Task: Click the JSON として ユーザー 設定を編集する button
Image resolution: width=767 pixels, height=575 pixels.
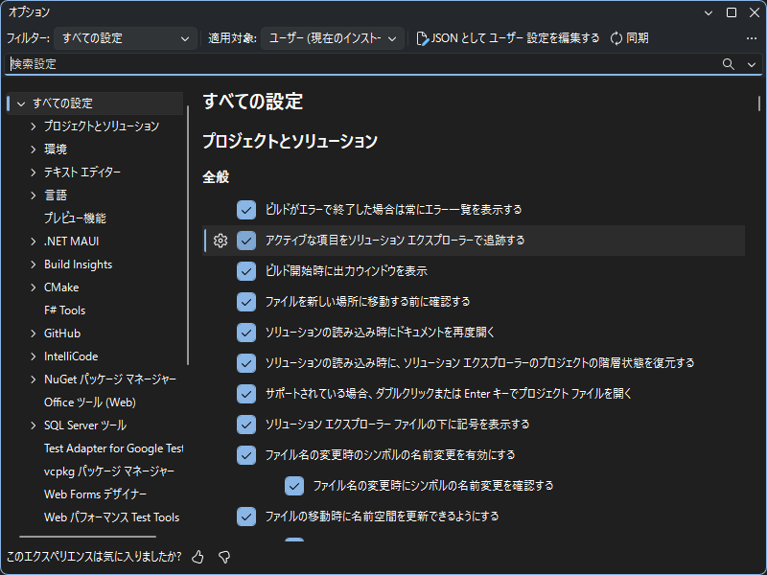Action: point(507,38)
